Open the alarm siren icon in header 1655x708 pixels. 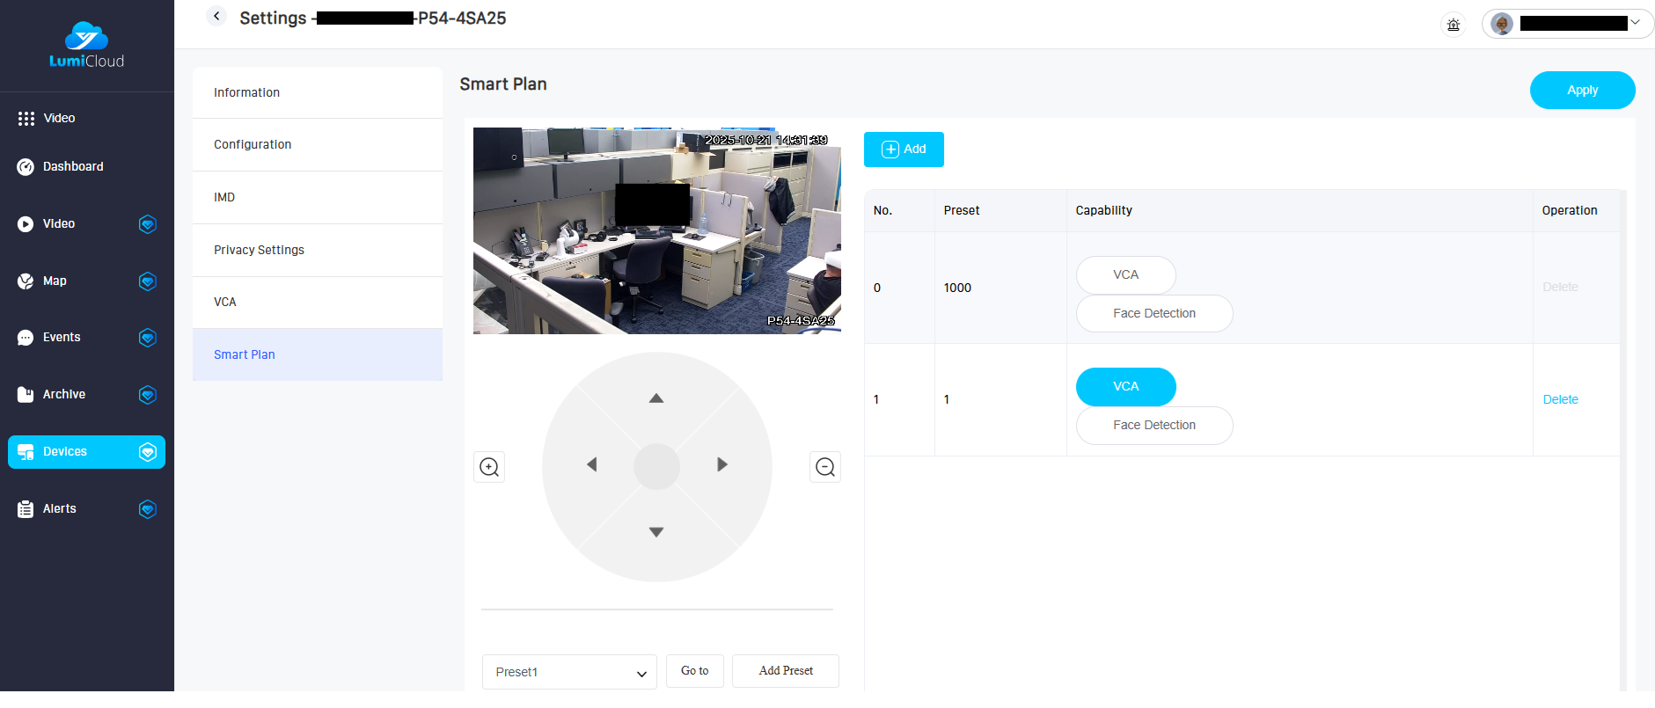pyautogui.click(x=1454, y=25)
